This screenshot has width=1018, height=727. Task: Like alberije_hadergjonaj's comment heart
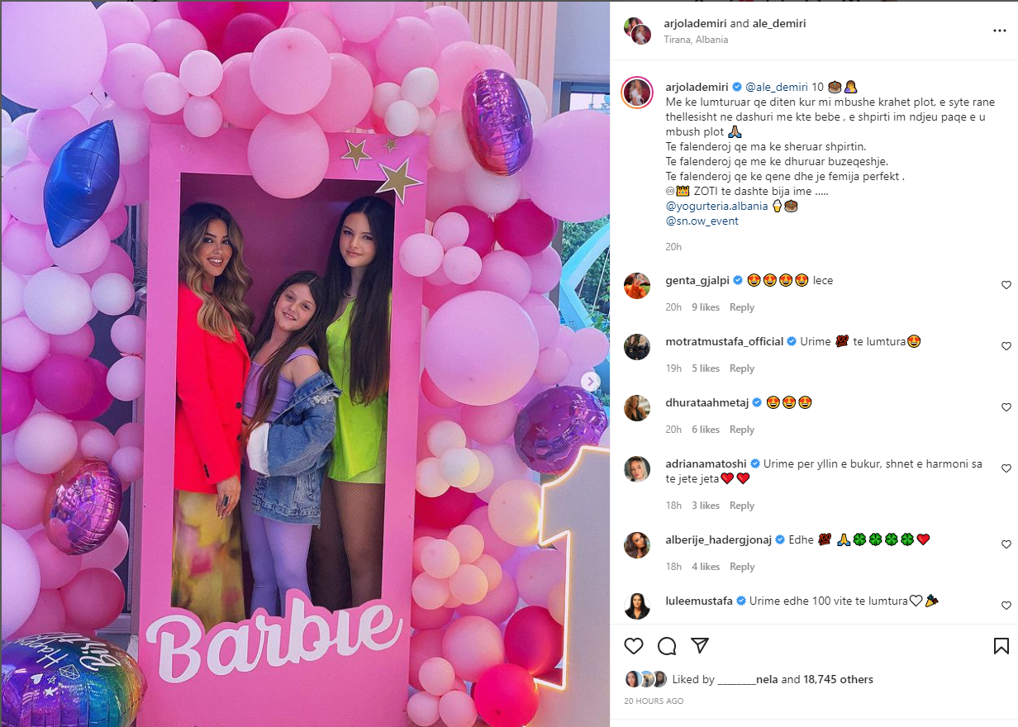(x=1006, y=544)
